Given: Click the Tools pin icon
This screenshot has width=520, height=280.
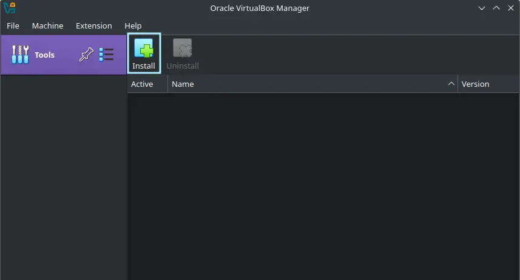Looking at the screenshot, I should pyautogui.click(x=86, y=55).
